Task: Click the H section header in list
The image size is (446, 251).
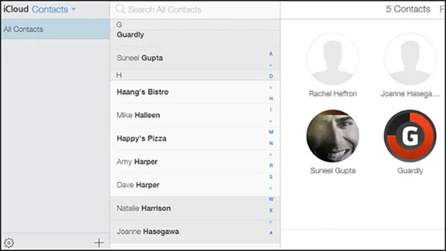Action: coord(195,75)
